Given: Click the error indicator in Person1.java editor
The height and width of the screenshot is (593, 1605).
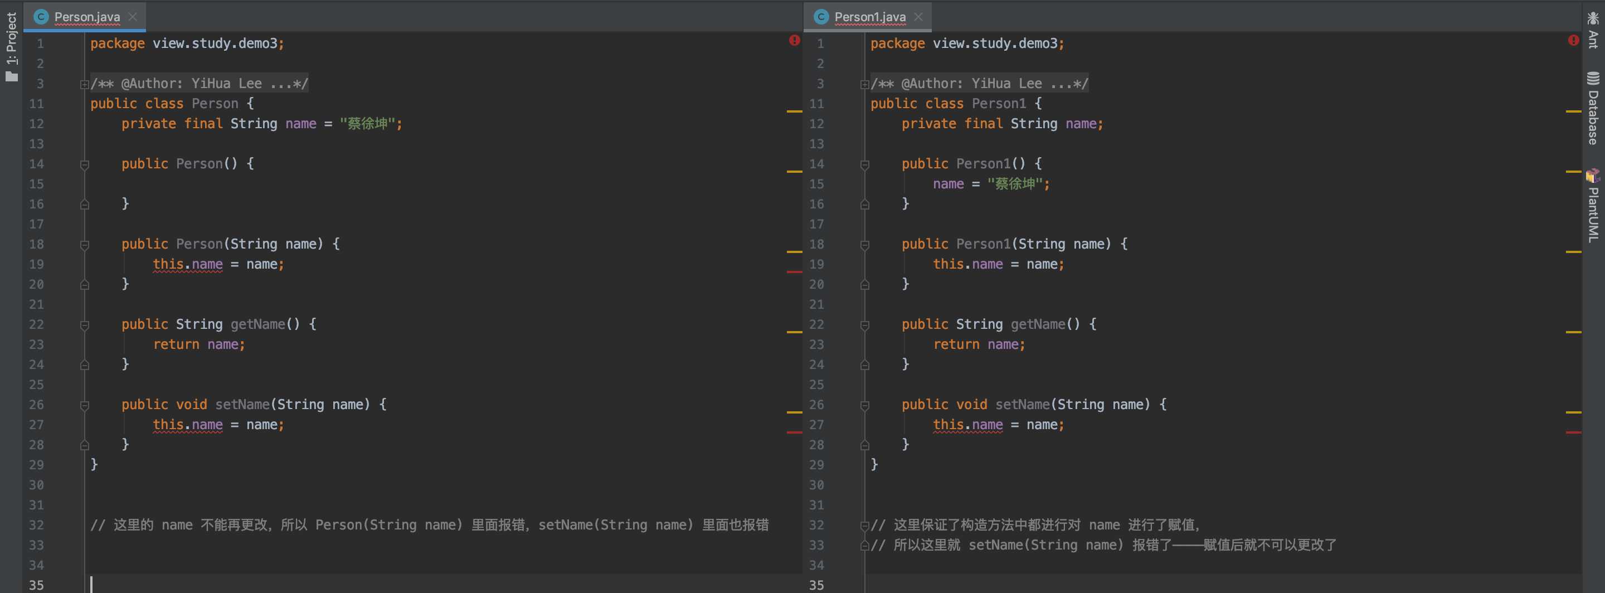Looking at the screenshot, I should [1574, 41].
